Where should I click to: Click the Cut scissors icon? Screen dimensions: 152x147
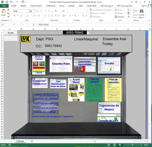[x=8, y=10]
